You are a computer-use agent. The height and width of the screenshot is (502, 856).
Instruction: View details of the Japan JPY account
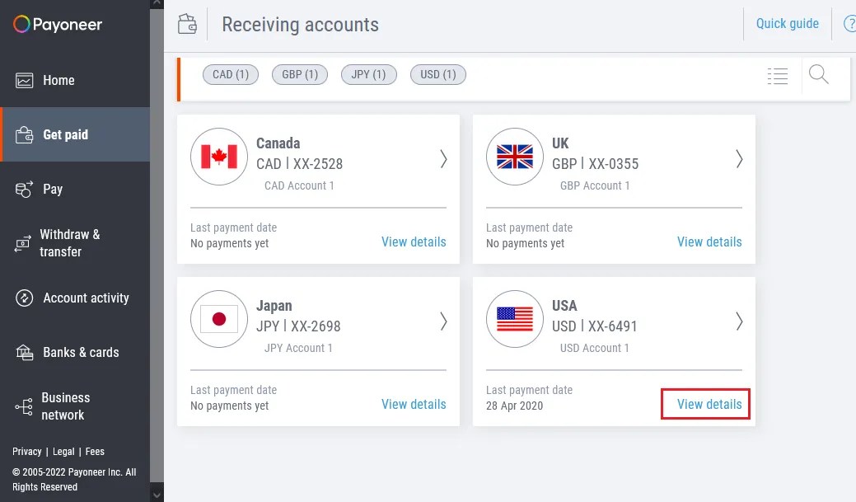pos(413,404)
